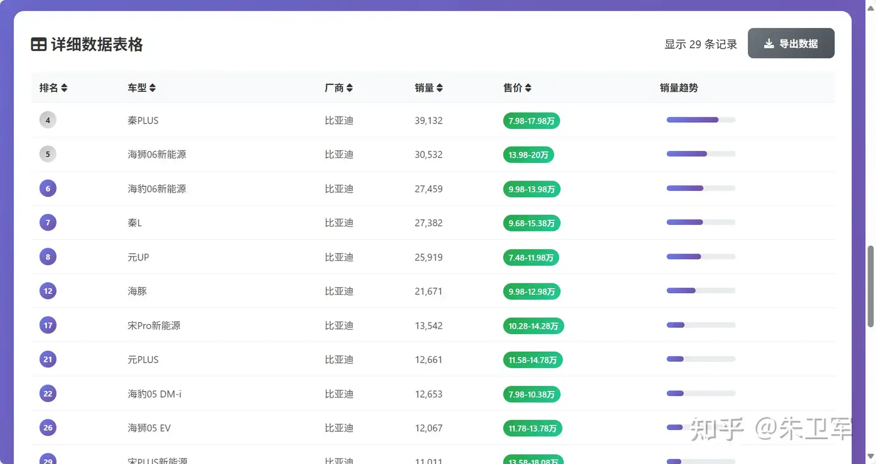Click the sales trend bar for 海狮06新能源
876x464 pixels.
point(701,154)
